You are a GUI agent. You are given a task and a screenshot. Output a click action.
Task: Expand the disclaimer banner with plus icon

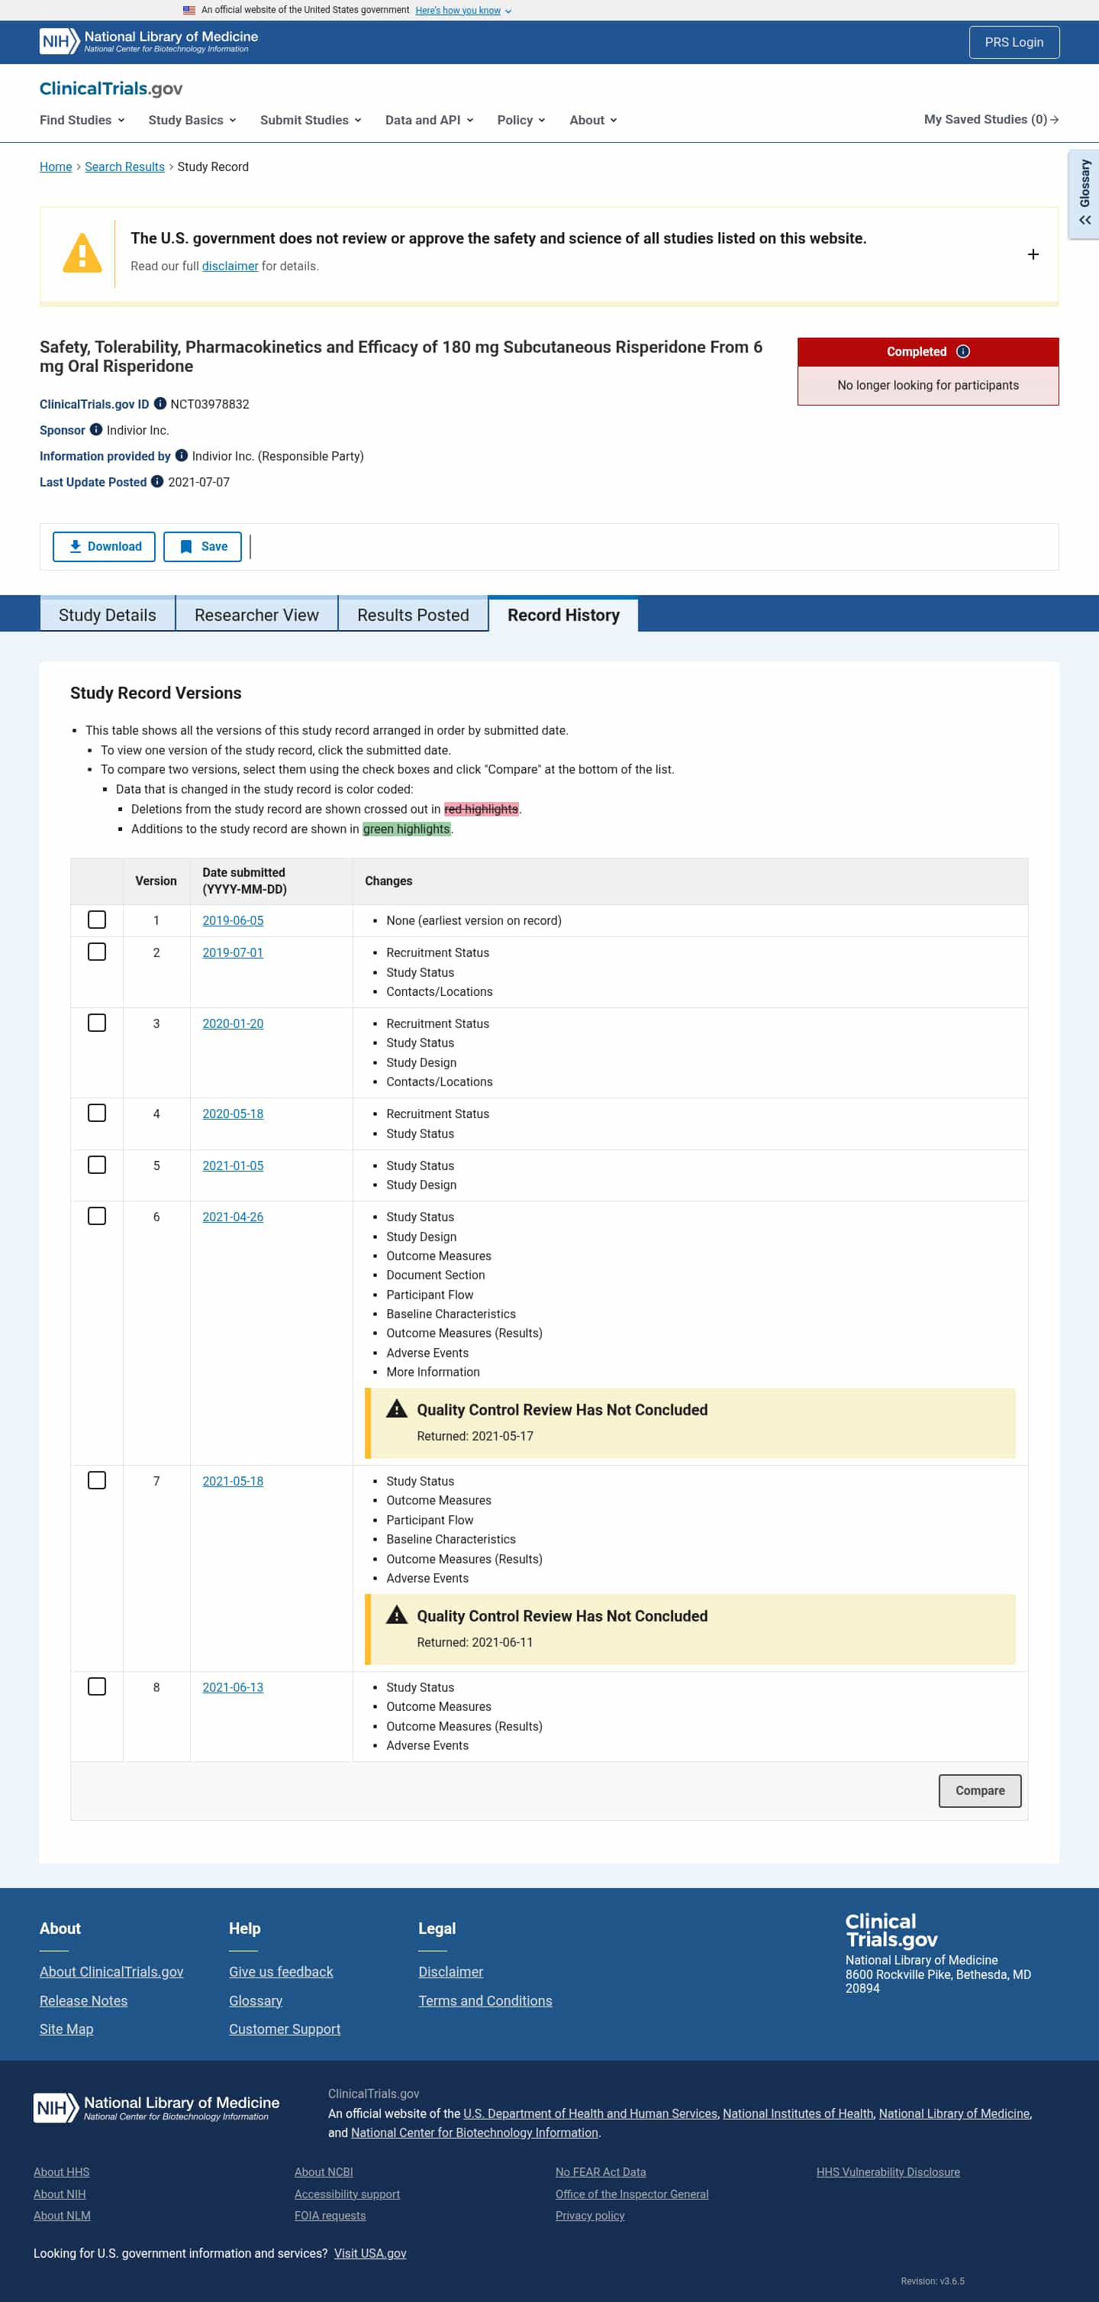click(1033, 254)
